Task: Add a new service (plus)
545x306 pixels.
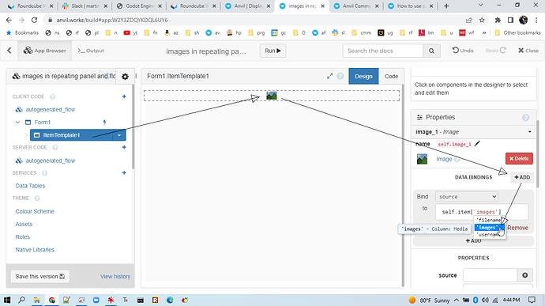Action: (x=124, y=172)
